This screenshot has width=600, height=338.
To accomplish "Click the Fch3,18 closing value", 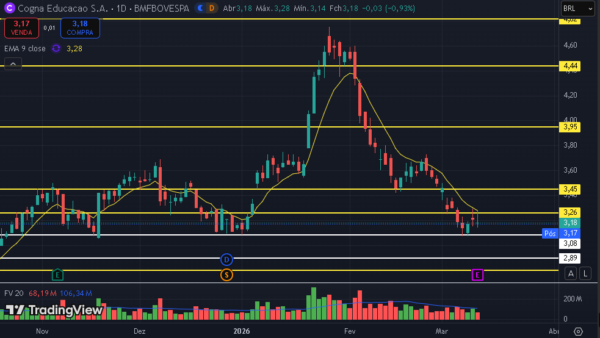I will pos(344,9).
